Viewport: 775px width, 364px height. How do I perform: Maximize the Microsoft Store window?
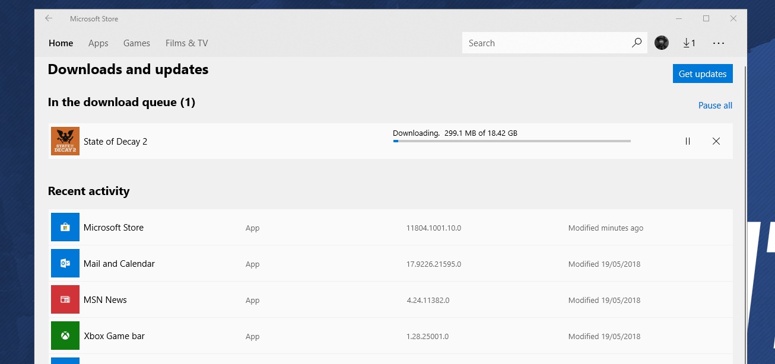coord(706,18)
